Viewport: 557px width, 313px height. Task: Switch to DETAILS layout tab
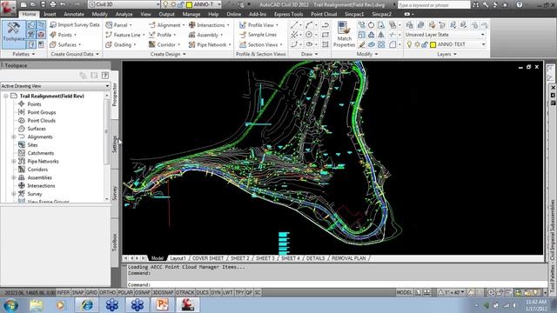pyautogui.click(x=315, y=258)
